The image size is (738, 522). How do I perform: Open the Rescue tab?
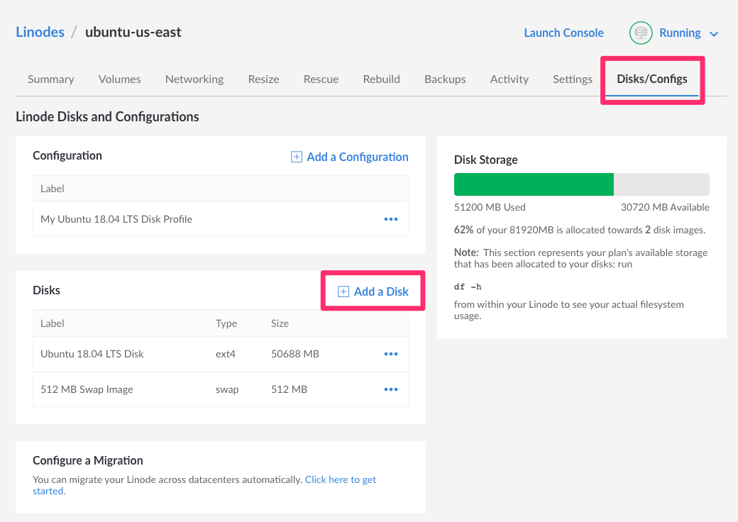coord(321,79)
